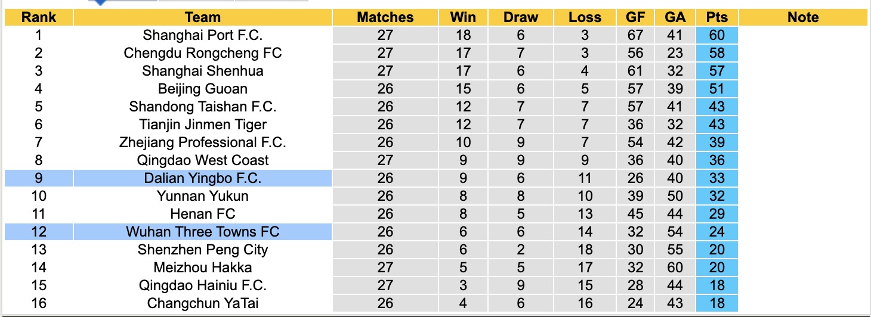Select Shanghai Shenhua team name
Image resolution: width=871 pixels, height=317 pixels.
[202, 71]
